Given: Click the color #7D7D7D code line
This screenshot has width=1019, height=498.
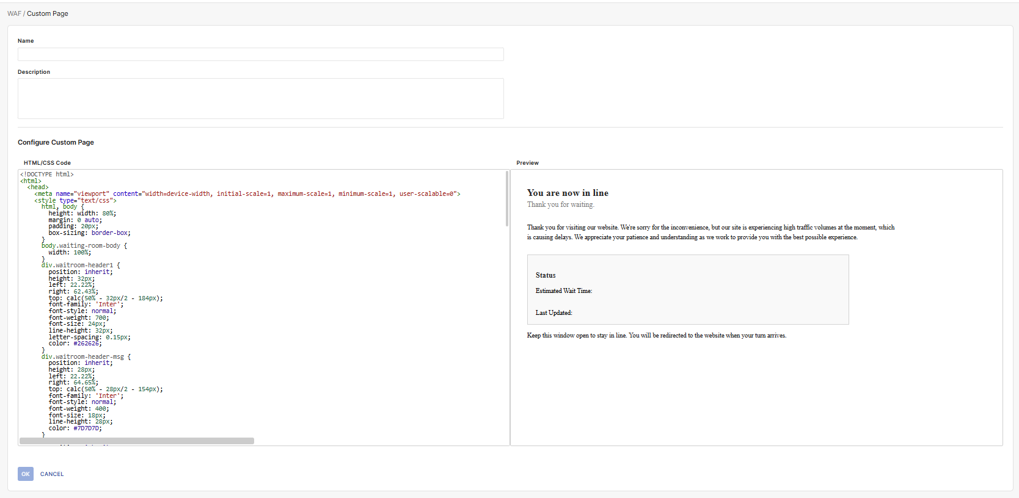Looking at the screenshot, I should 75,428.
